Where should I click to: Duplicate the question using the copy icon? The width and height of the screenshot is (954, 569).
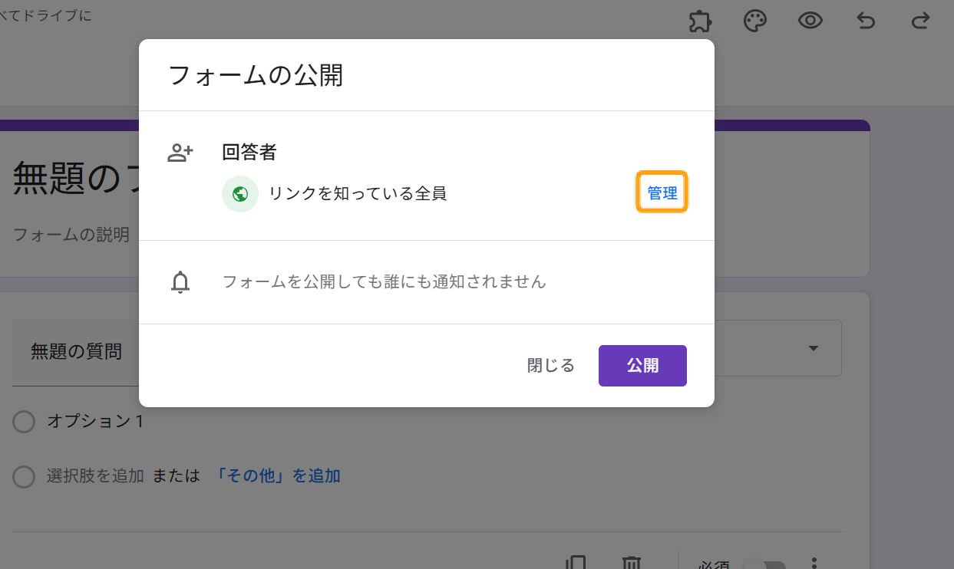(576, 564)
